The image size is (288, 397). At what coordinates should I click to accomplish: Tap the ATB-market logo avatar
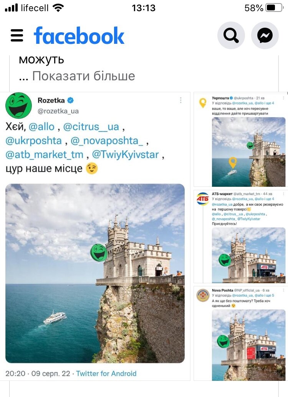coord(203,199)
